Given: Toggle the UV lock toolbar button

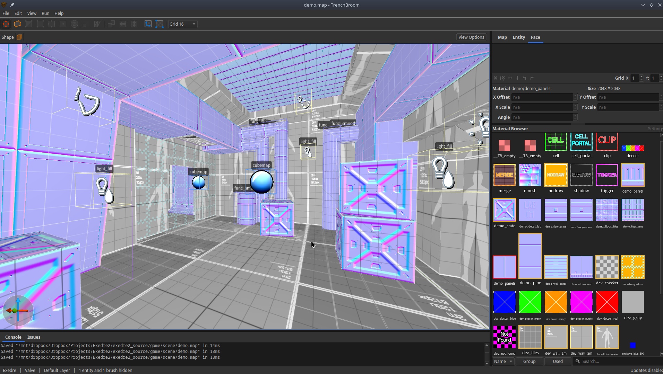Looking at the screenshot, I should click(x=160, y=24).
